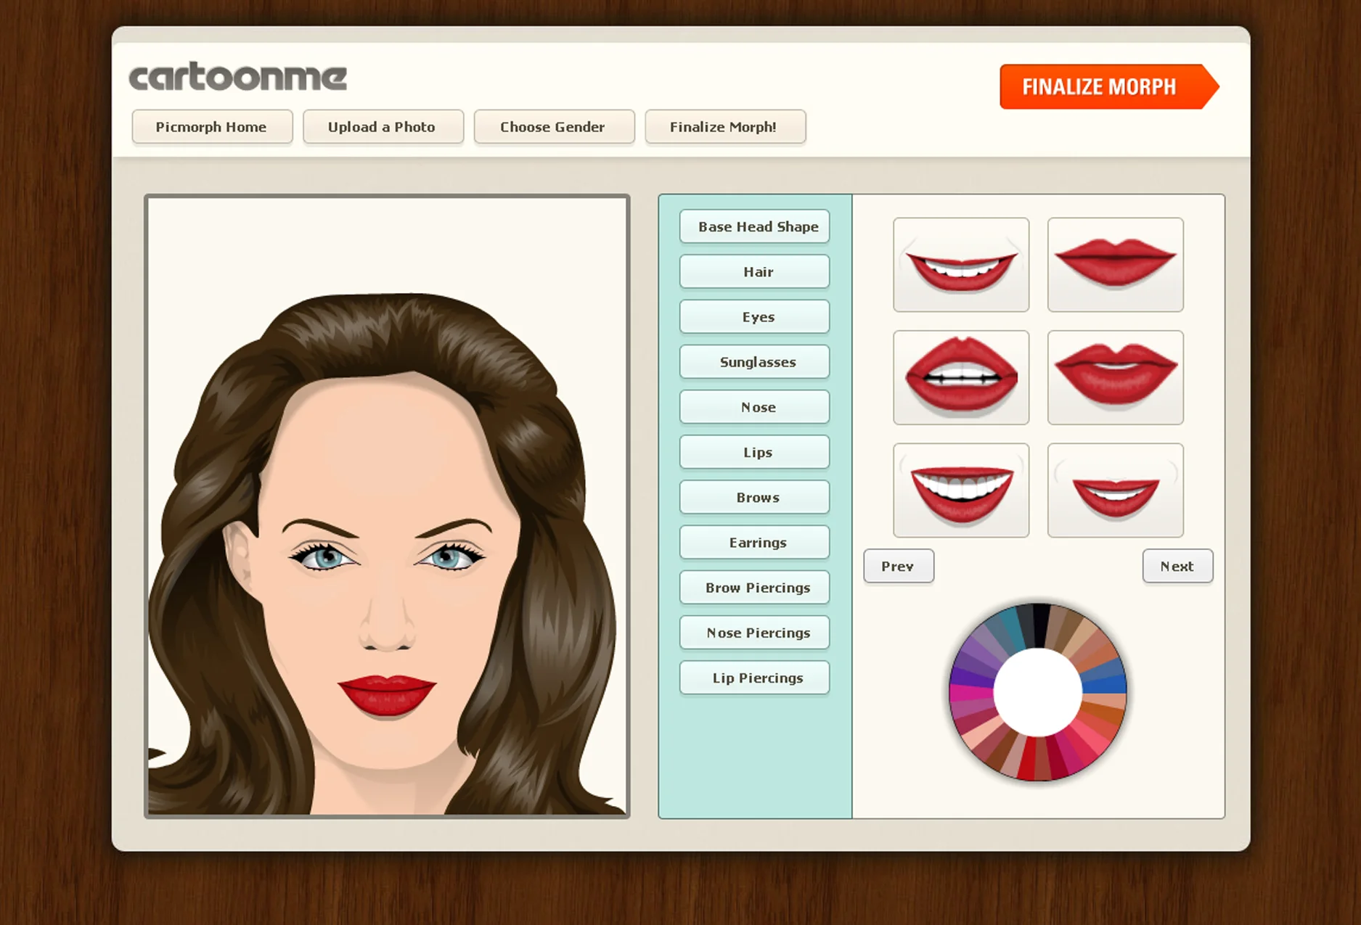Screen dimensions: 1361x925
Task: Open the Nose Piercings options
Action: tap(754, 632)
